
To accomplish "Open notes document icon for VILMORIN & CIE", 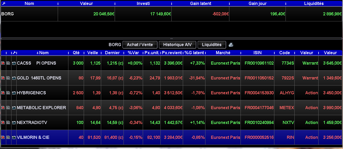I will (x=8, y=138).
